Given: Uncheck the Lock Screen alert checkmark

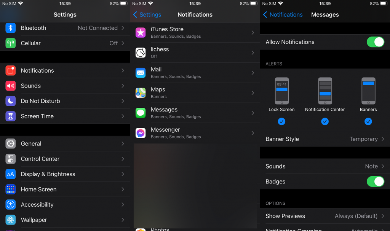Looking at the screenshot, I should click(x=281, y=122).
